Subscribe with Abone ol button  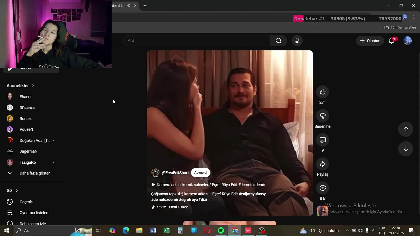[200, 173]
